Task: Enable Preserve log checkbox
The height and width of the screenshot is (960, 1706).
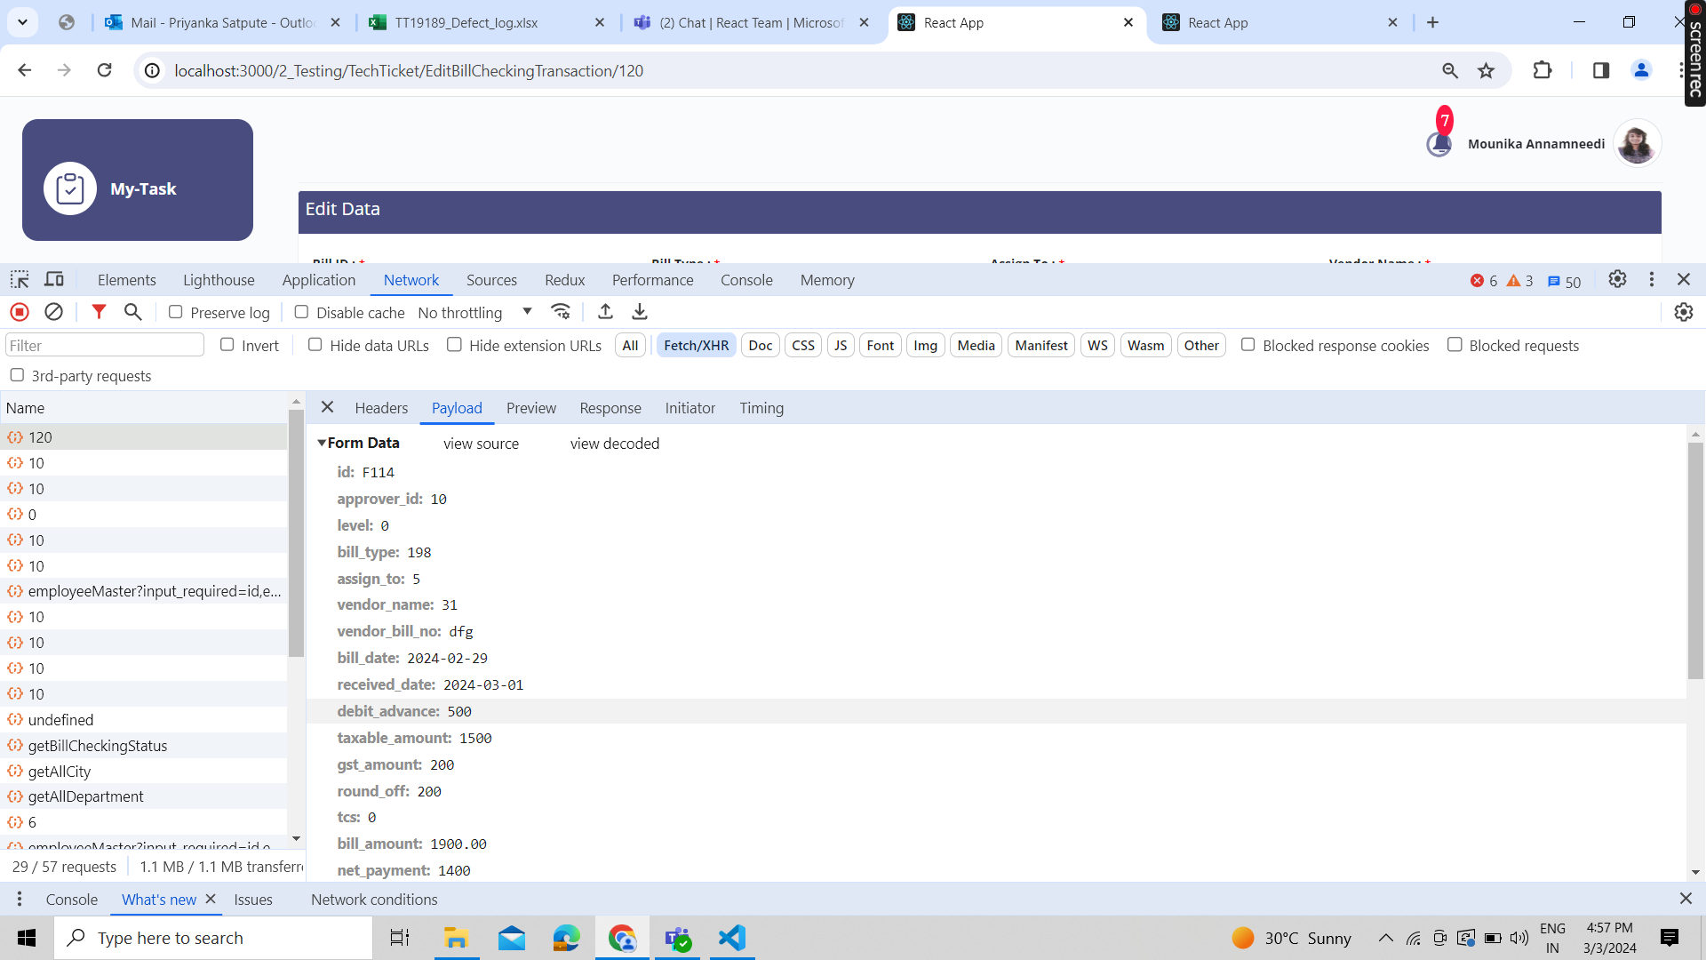Action: tap(176, 312)
